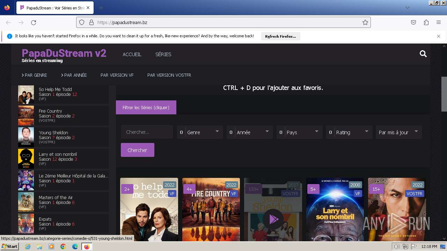Open the Extensions puzzle icon
The height and width of the screenshot is (251, 447).
coord(426,22)
